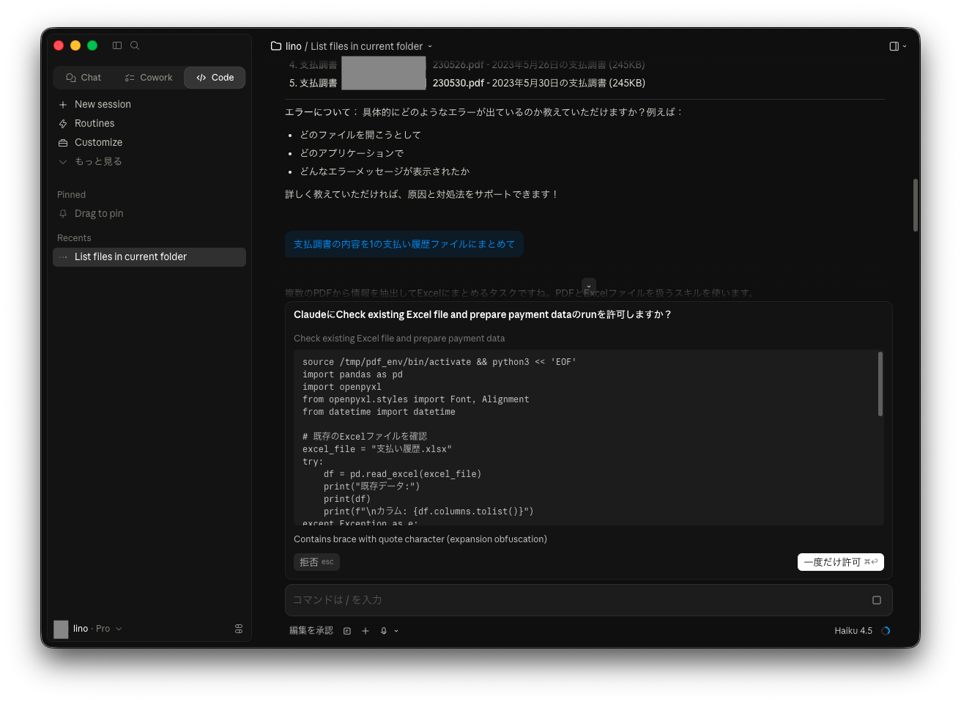The width and height of the screenshot is (961, 702).
Task: Click the icon beside the Pro account
Action: pyautogui.click(x=239, y=629)
